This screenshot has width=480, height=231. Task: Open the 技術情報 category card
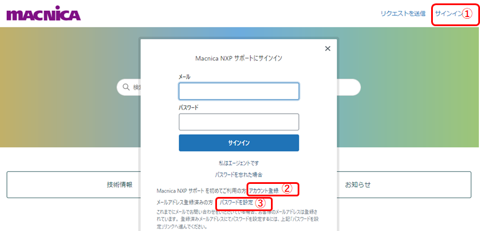(119, 184)
